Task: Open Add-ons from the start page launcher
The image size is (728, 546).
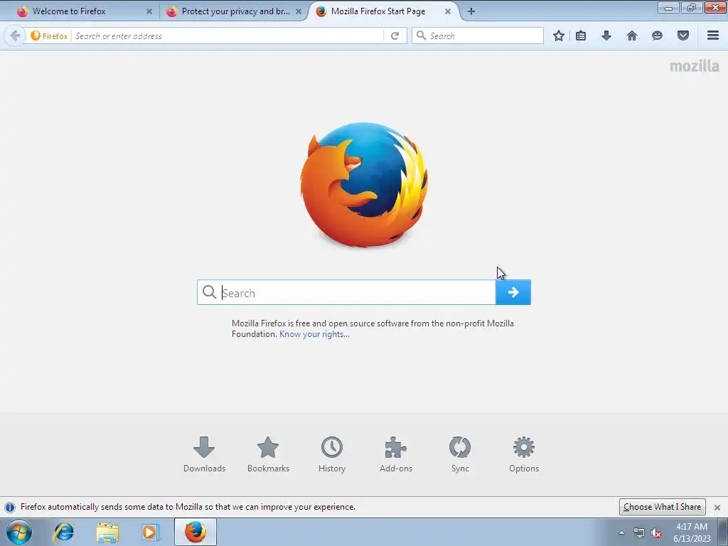Action: [396, 454]
